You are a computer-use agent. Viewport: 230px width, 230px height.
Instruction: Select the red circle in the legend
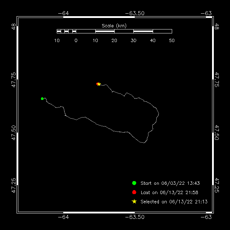[134, 192]
